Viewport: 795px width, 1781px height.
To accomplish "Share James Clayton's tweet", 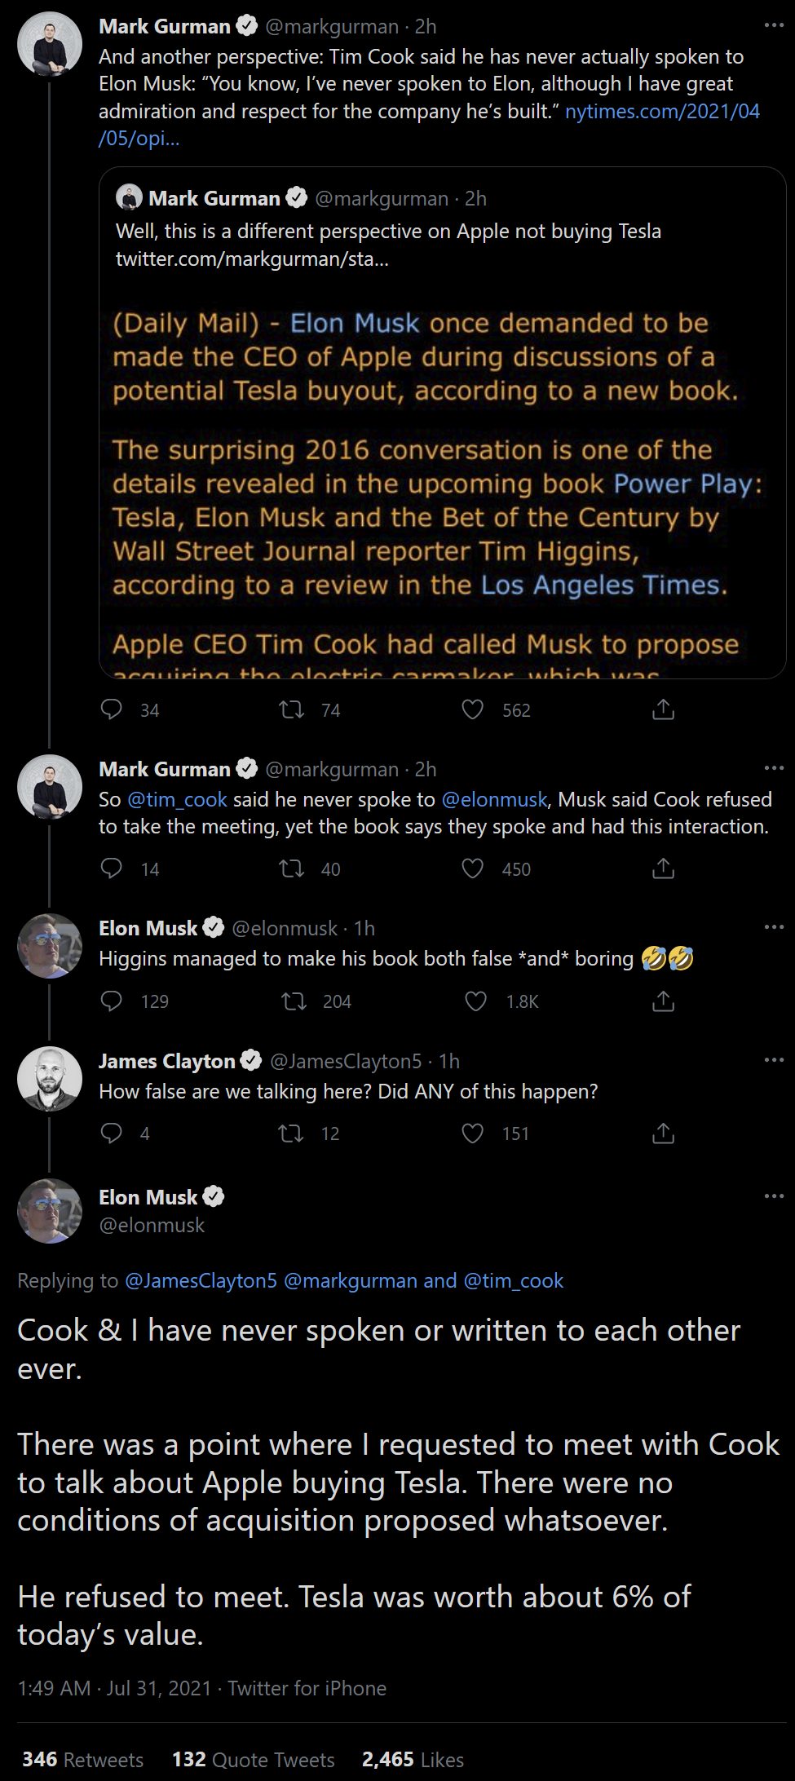I will [664, 1133].
